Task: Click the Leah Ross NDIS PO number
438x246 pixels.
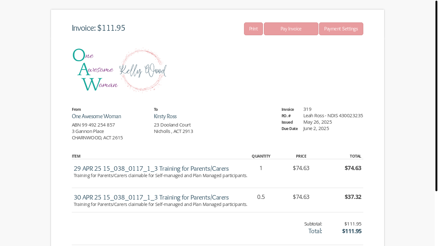Action: (x=333, y=116)
